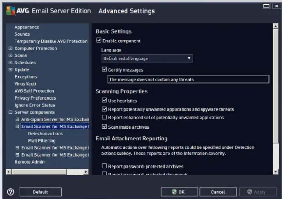Click the tree horizontal scrollbar right arrow
This screenshot has height=199, width=282.
pyautogui.click(x=86, y=172)
